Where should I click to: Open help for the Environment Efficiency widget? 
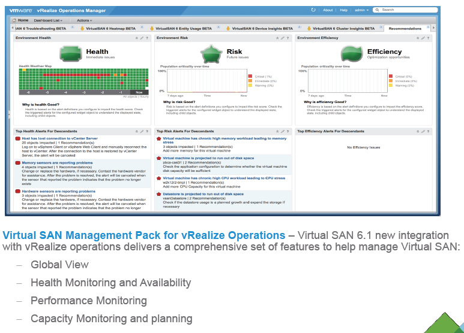click(x=428, y=38)
